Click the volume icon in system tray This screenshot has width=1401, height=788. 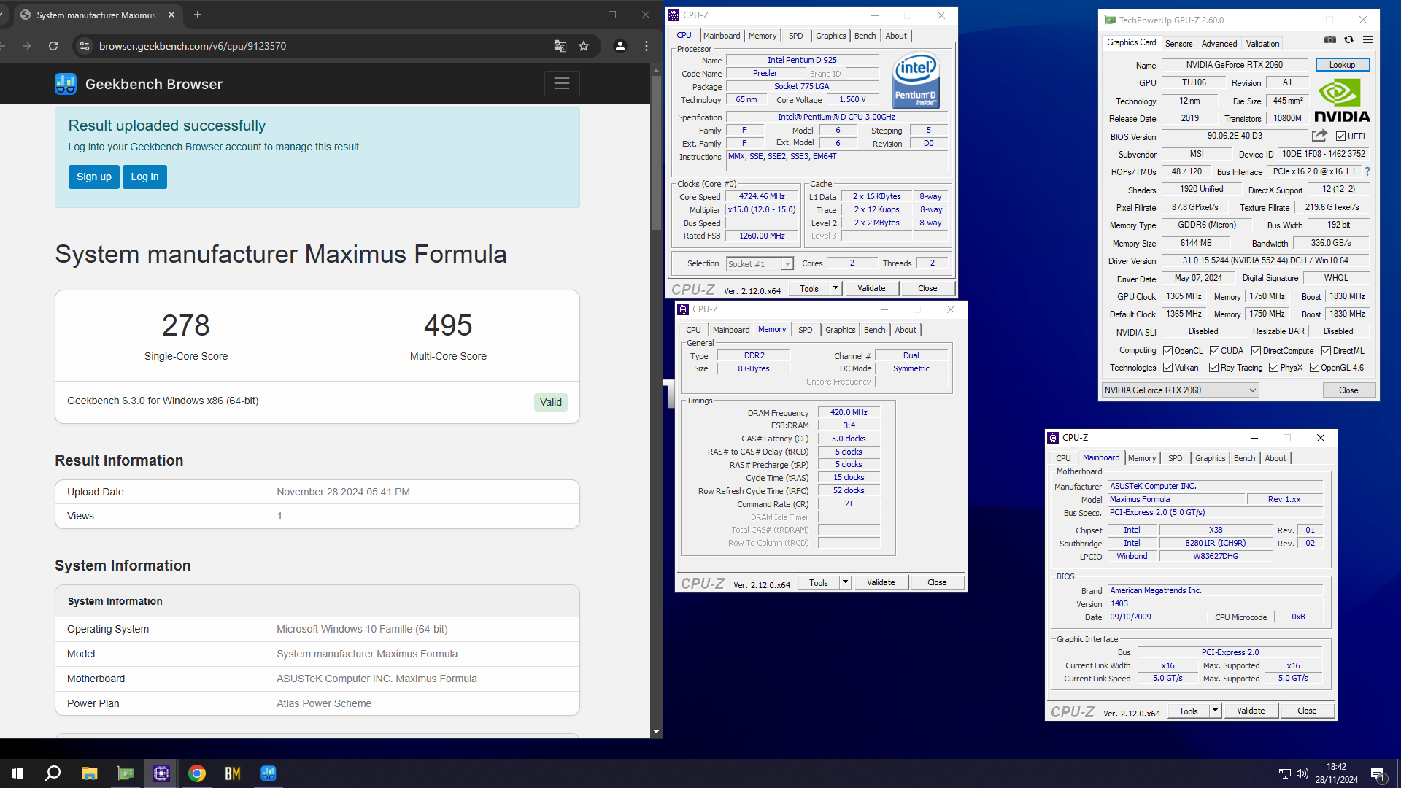coord(1302,773)
